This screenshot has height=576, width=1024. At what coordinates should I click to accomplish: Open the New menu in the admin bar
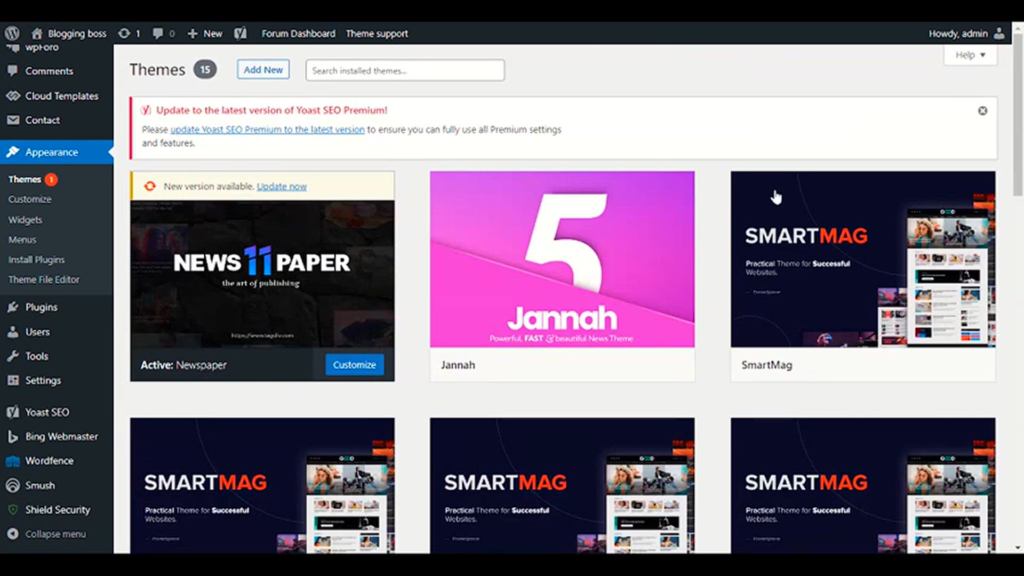click(204, 33)
